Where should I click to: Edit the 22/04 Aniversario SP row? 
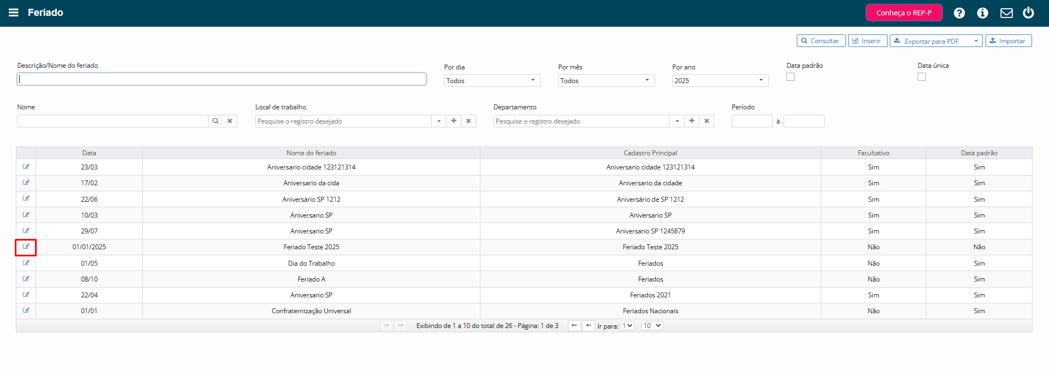[26, 295]
